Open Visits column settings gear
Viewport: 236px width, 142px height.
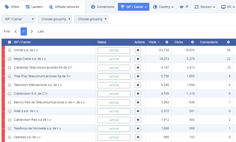(167, 42)
